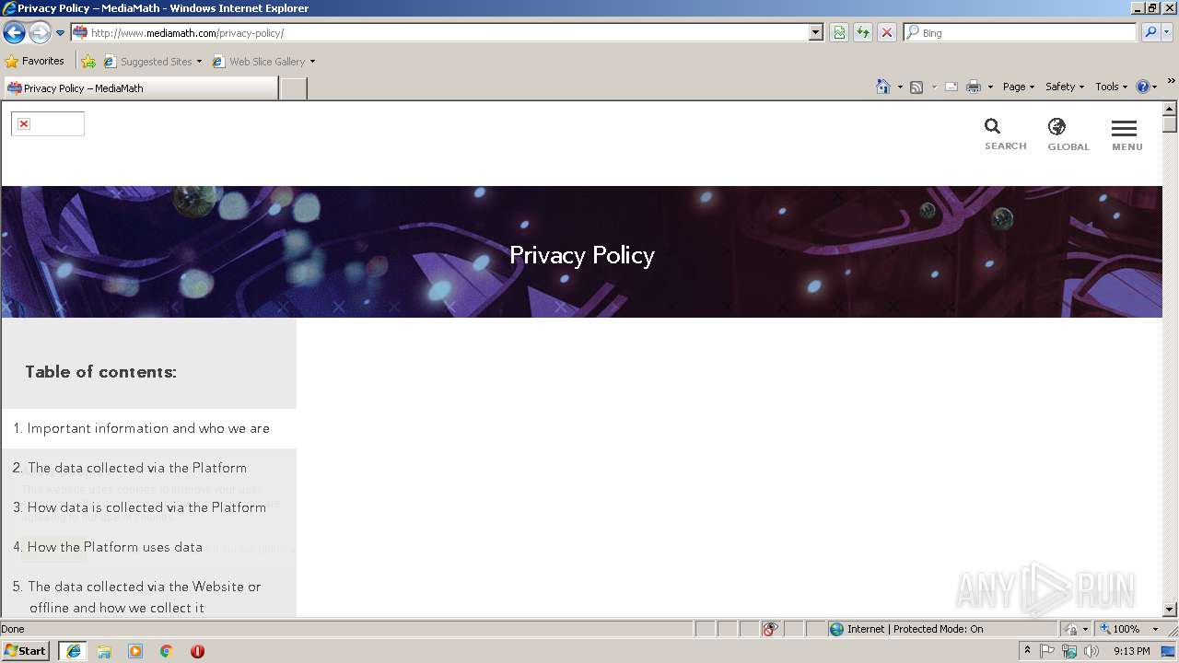Click the broken MediaMath logo image
The width and height of the screenshot is (1179, 663).
(48, 123)
